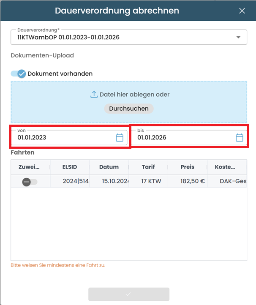Close the Dauerverordnung abrechnen dialog
256x305 pixels.
(242, 11)
